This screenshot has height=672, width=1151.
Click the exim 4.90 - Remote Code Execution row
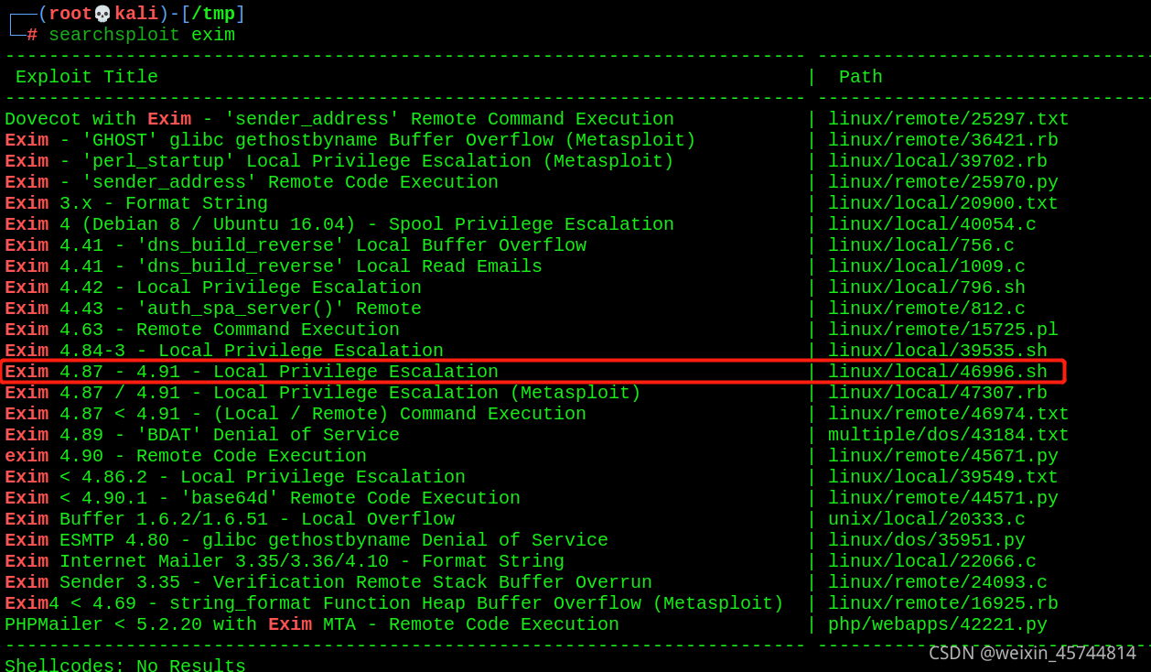click(186, 456)
